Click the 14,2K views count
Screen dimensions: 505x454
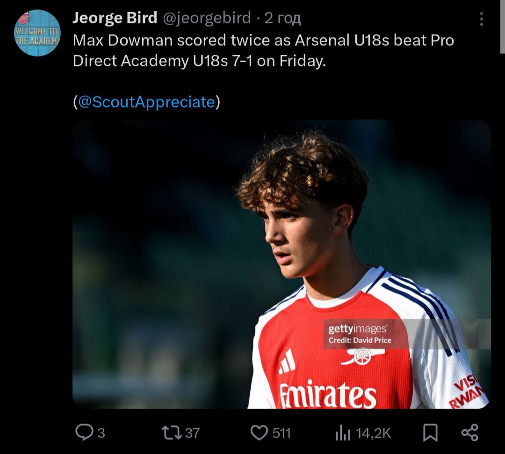[x=373, y=433]
